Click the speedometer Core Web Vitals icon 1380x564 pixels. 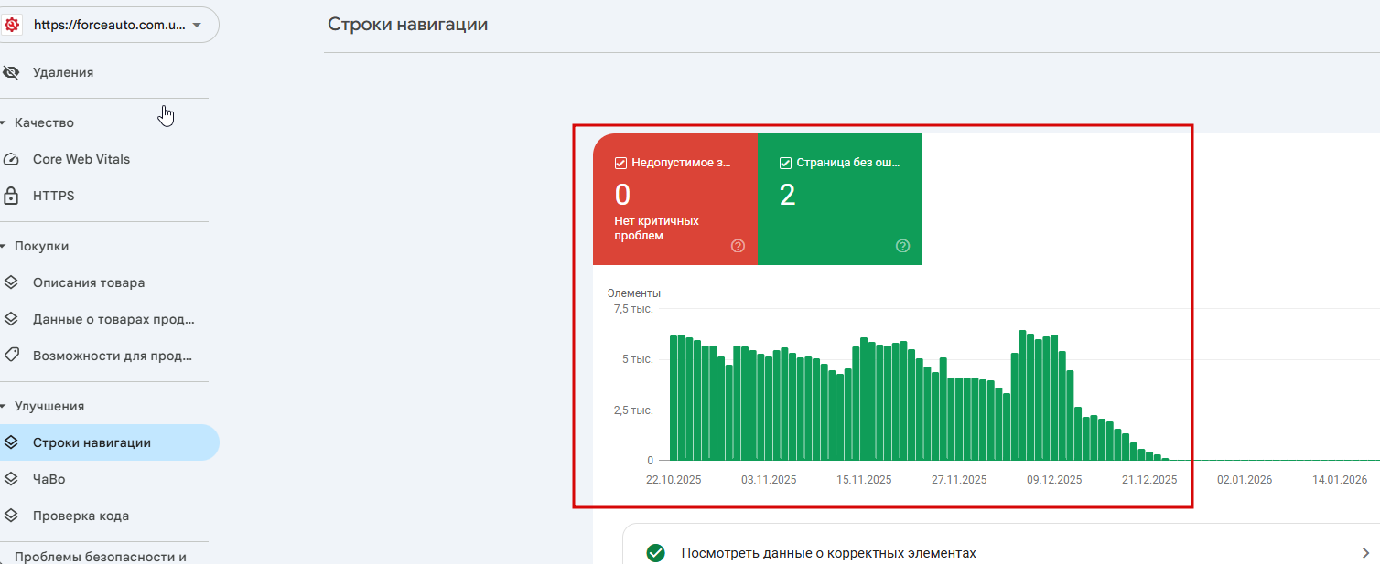tap(11, 159)
